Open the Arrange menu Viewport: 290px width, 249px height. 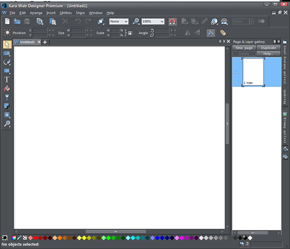tap(36, 13)
